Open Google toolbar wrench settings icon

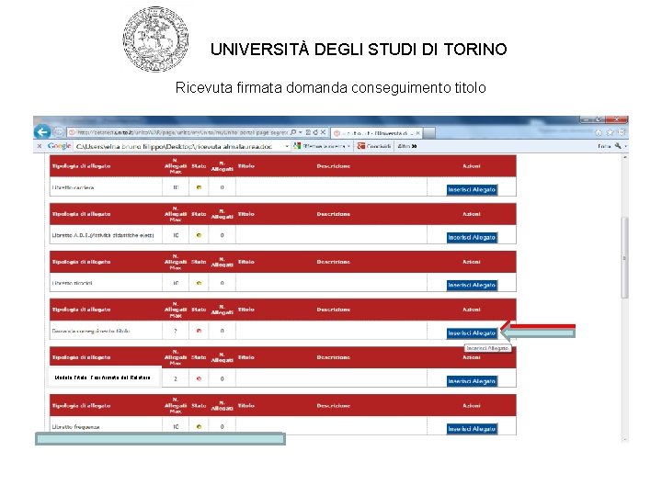click(x=618, y=146)
